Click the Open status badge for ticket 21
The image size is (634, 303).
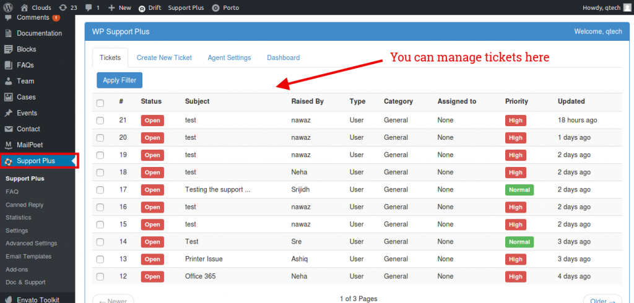[x=152, y=121]
